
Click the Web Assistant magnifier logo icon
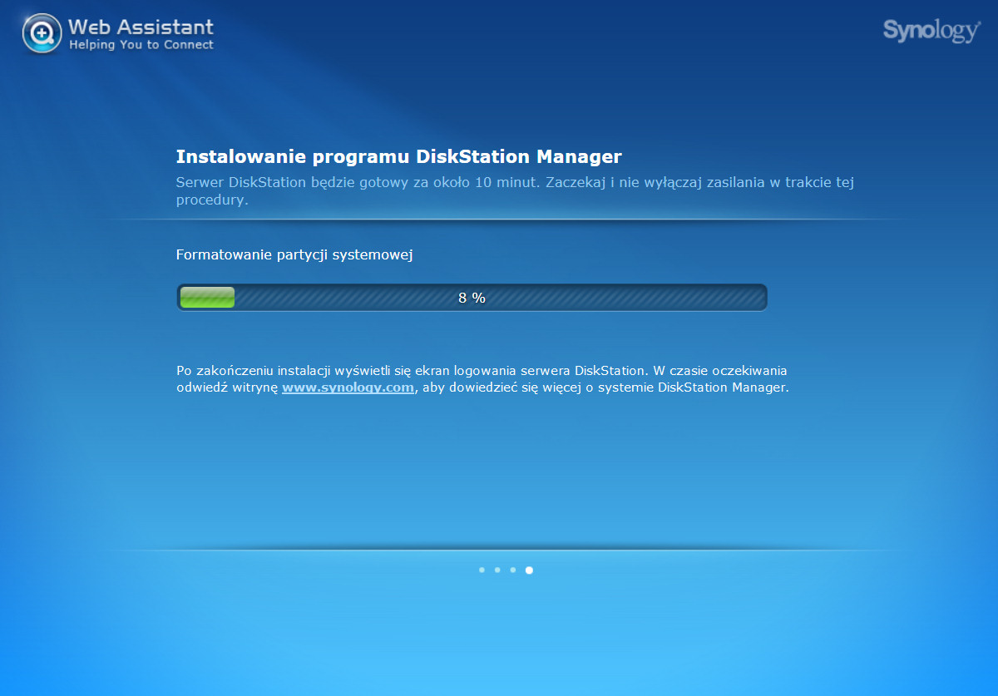[x=42, y=33]
